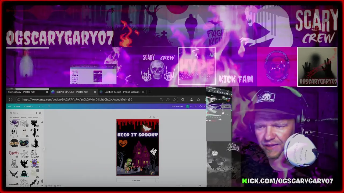Viewport: 344px width, 193px height.
Task: Switch to Untitled design - Phone Wallpaper tab
Action: point(122,92)
